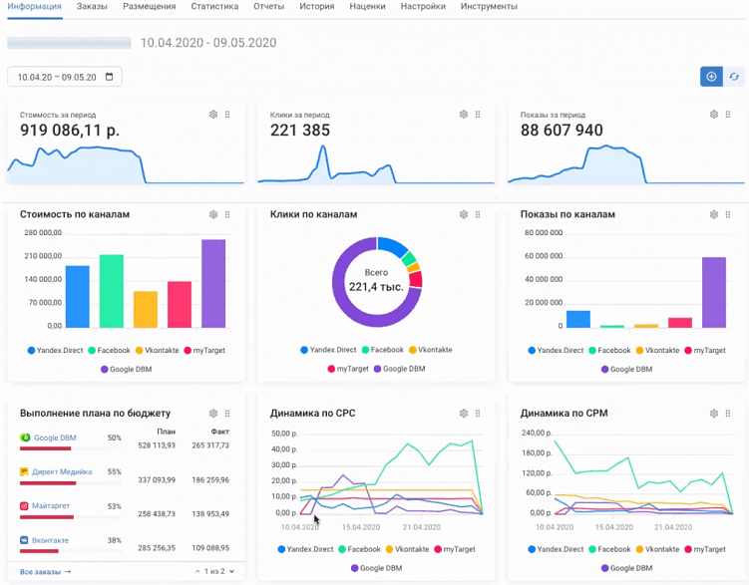Toggle Google DBM legend in Показы по каналам
Viewport: 749px width, 585px height.
point(626,370)
